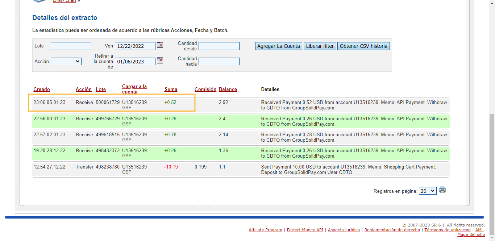Screen dimensions: 495x241
Task: Click the +0.52 sum value
Action: (x=170, y=103)
